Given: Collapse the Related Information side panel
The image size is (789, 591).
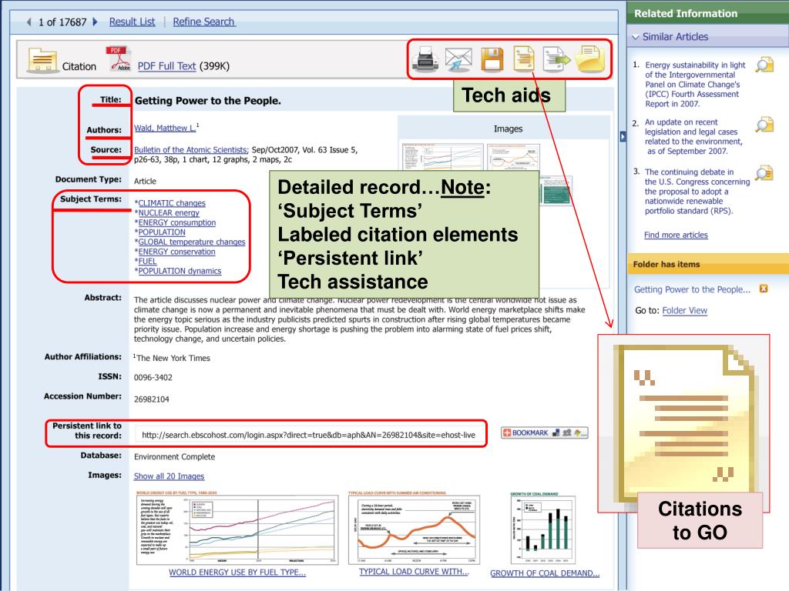Looking at the screenshot, I should [623, 136].
